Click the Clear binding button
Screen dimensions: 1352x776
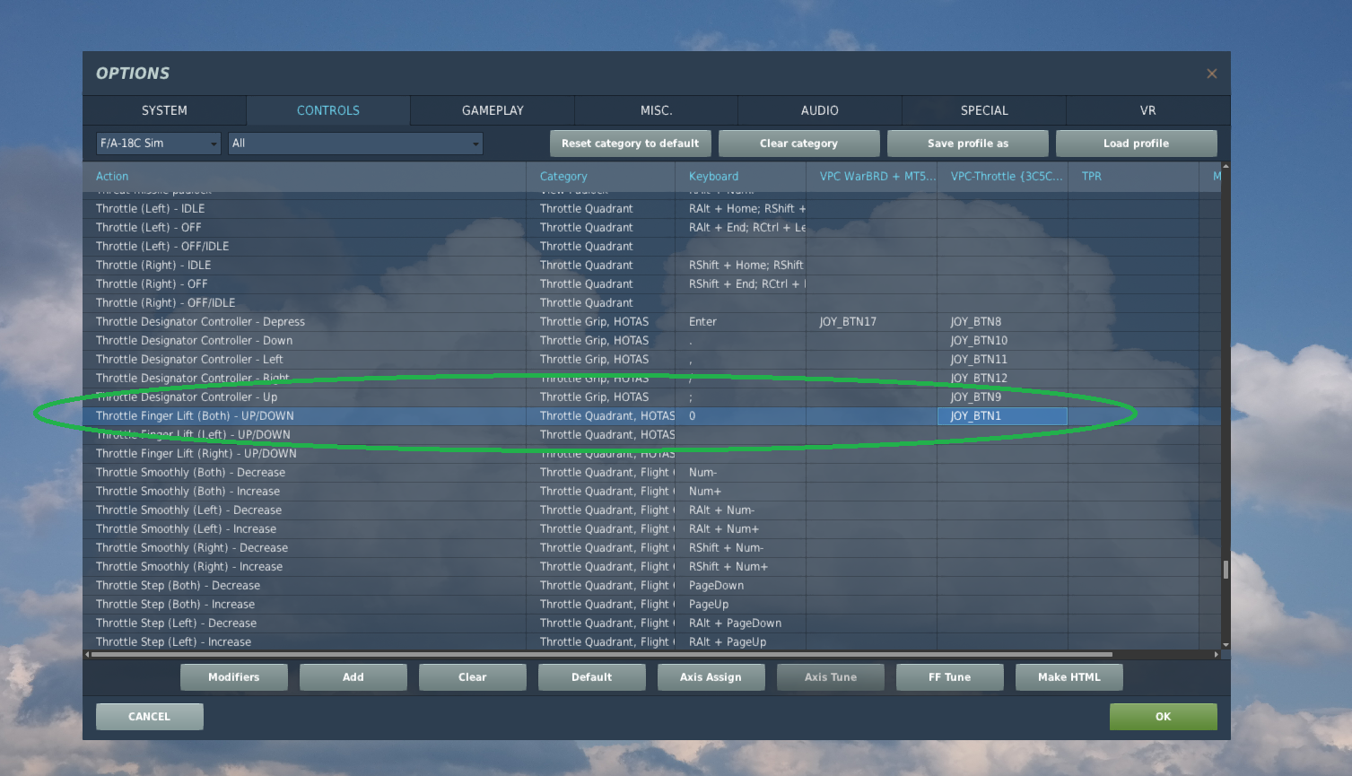[x=473, y=677]
